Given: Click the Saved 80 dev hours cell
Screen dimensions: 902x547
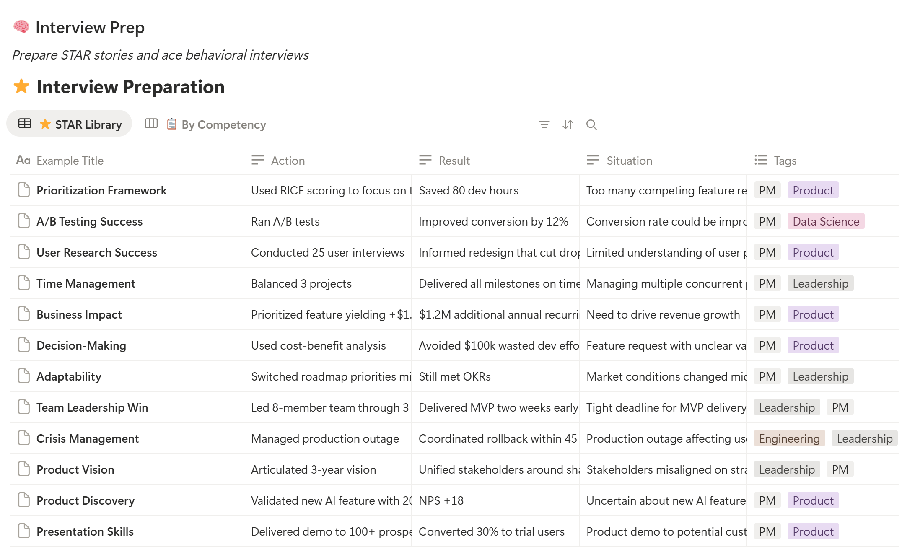Looking at the screenshot, I should 469,190.
